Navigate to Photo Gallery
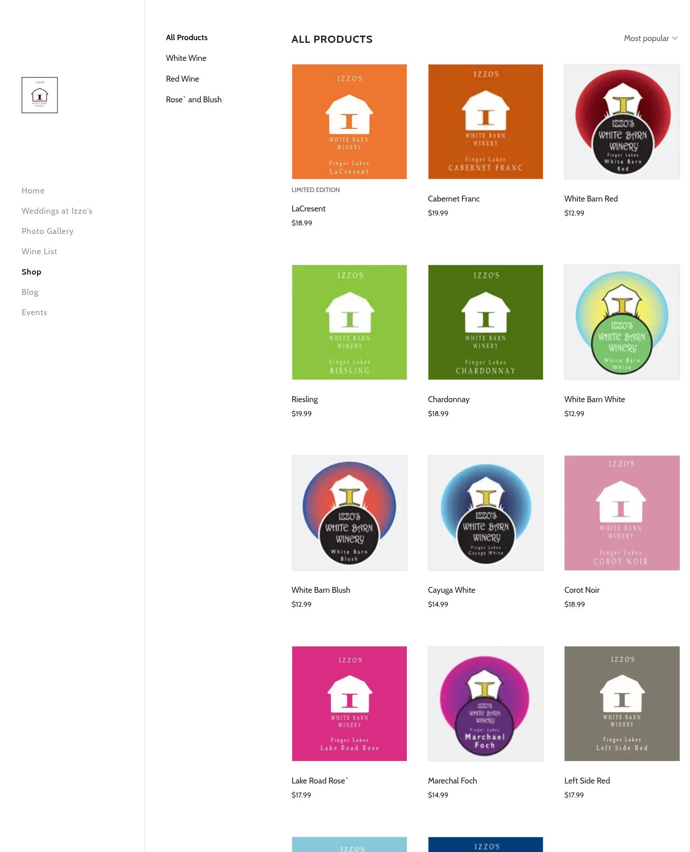The image size is (690, 852). tap(47, 231)
